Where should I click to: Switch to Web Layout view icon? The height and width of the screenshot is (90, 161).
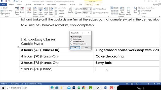click(136, 84)
